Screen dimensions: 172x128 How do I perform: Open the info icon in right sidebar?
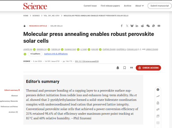tap(158, 90)
